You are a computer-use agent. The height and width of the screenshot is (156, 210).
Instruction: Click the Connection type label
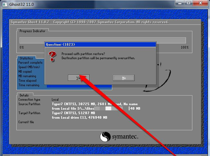(x=29, y=100)
